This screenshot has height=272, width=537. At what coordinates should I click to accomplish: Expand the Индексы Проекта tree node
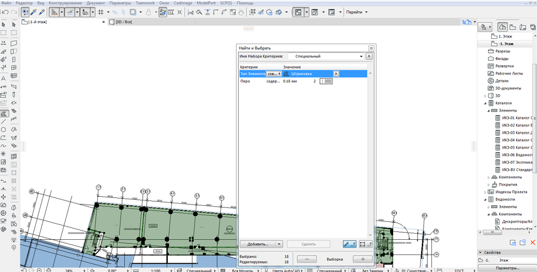tap(485, 192)
